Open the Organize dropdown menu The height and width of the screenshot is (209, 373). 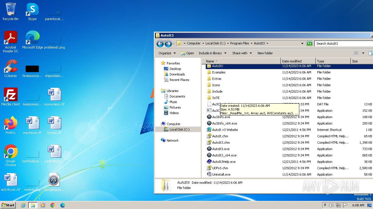(167, 53)
